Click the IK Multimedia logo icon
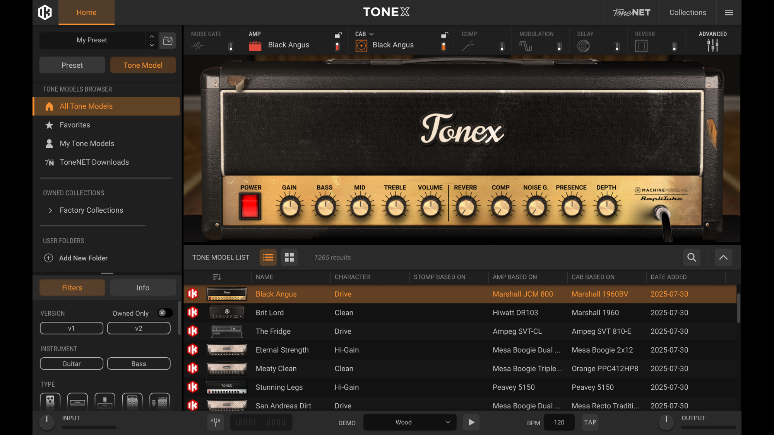The width and height of the screenshot is (774, 435). pos(45,12)
